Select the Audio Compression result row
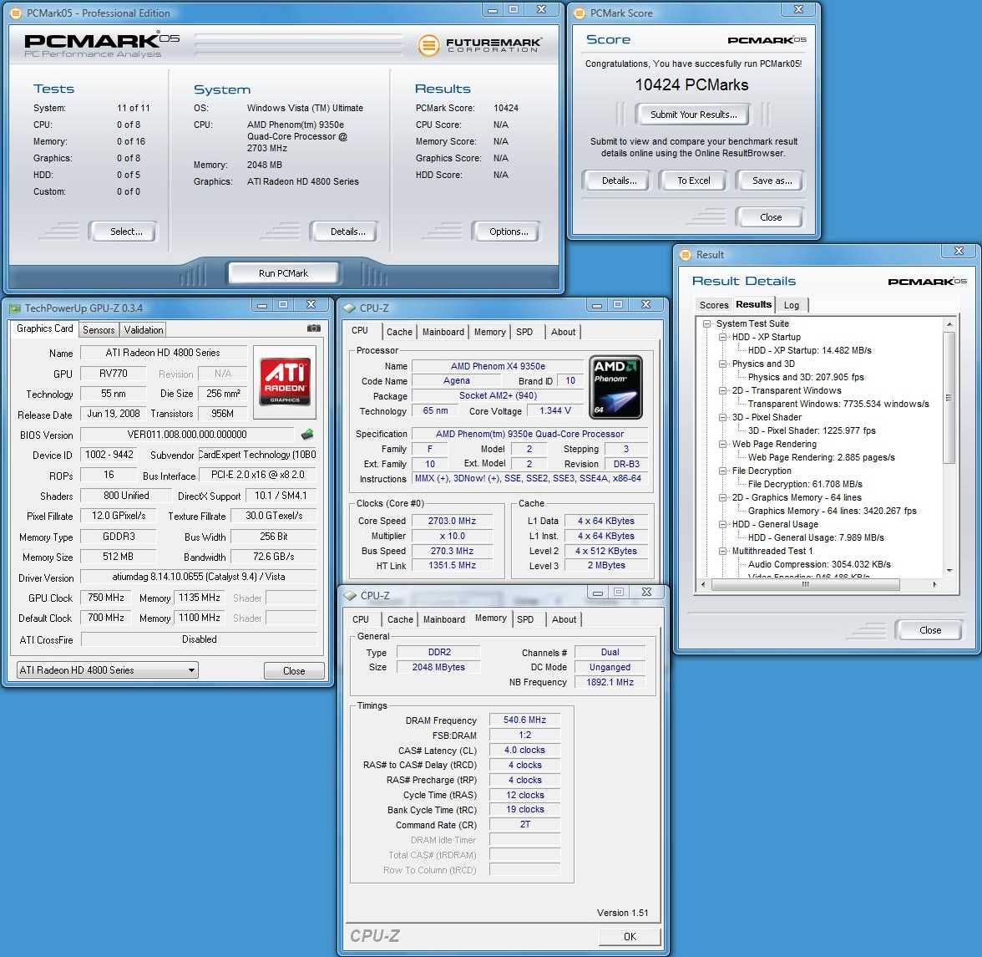The image size is (982, 957). tap(819, 564)
